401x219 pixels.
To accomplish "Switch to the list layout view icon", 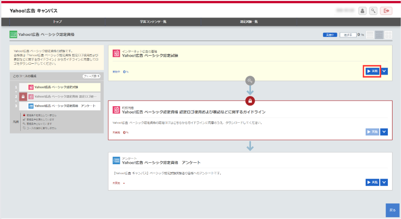I will [x=370, y=35].
